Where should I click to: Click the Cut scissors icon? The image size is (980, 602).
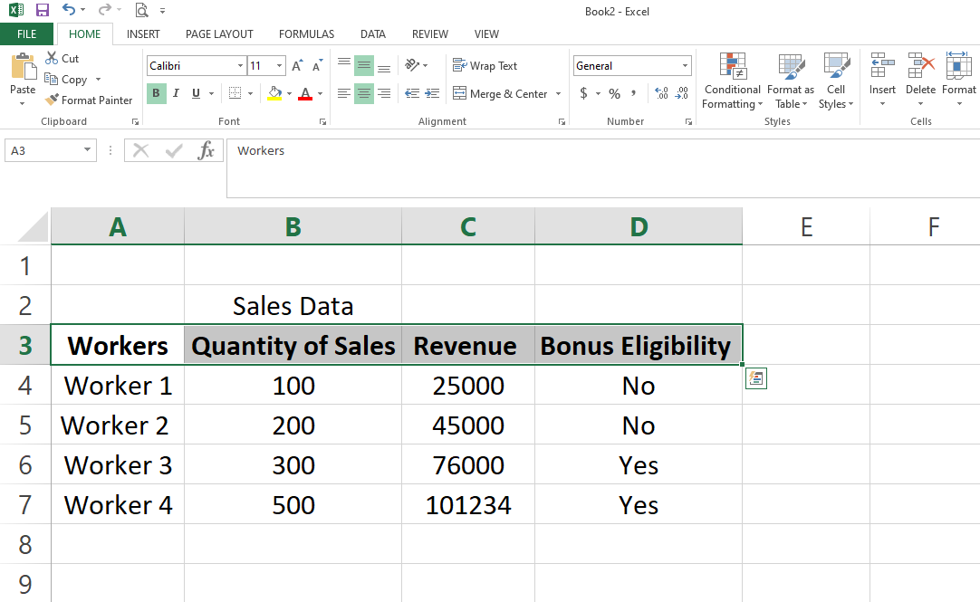click(x=52, y=59)
